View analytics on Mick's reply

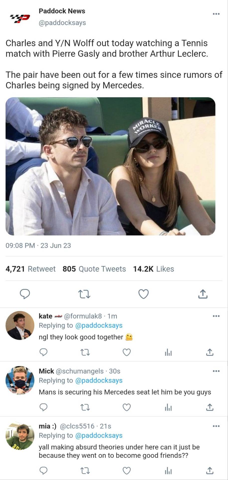click(168, 408)
